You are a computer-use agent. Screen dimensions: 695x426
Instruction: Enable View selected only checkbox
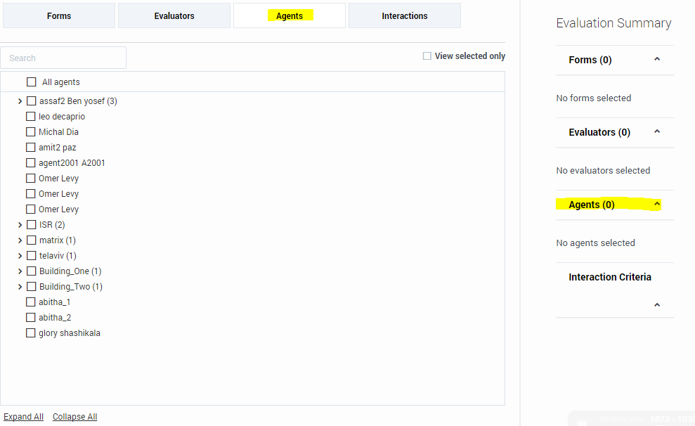tap(427, 56)
